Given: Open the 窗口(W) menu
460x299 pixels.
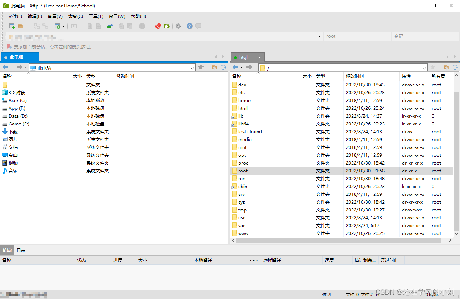Looking at the screenshot, I should [x=117, y=16].
